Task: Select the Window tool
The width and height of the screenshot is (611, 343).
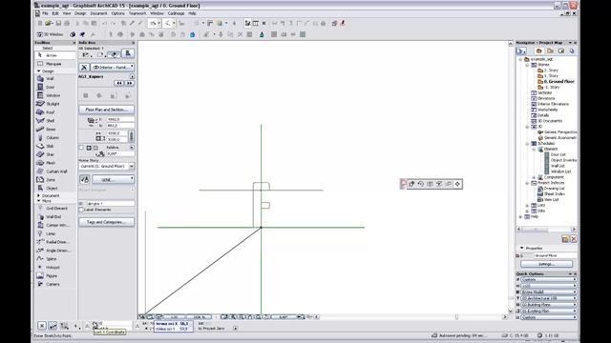Action: (x=55, y=95)
